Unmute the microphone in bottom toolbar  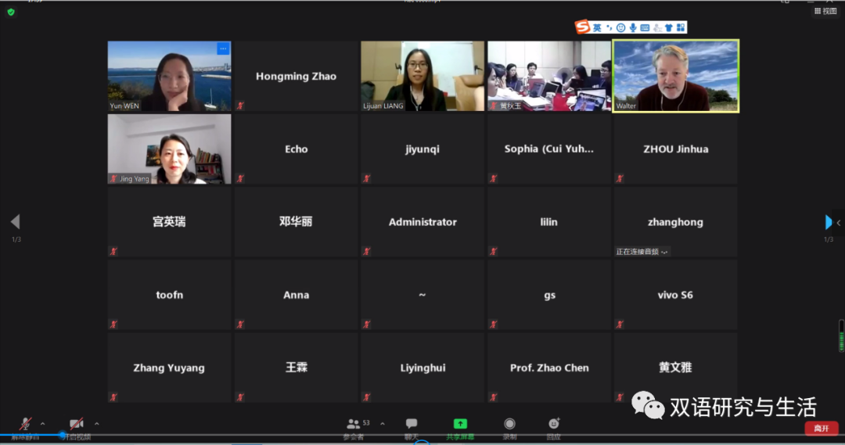tap(26, 424)
